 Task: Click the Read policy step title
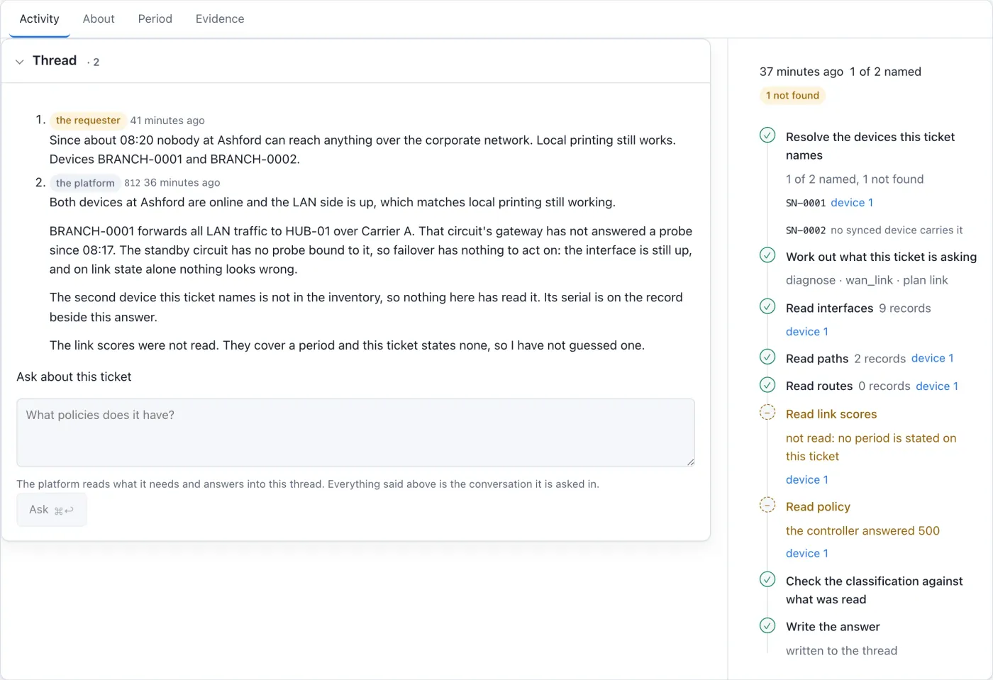click(818, 507)
